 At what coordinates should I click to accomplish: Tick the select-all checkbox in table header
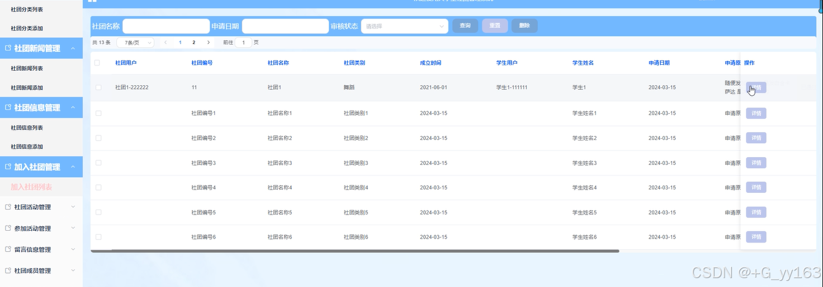[x=97, y=63]
